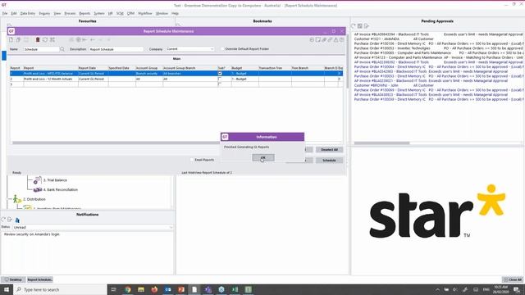Click 'Review security on Amanda's login' notification

[32, 234]
